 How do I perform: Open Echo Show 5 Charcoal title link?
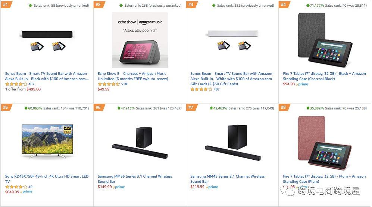click(x=132, y=76)
